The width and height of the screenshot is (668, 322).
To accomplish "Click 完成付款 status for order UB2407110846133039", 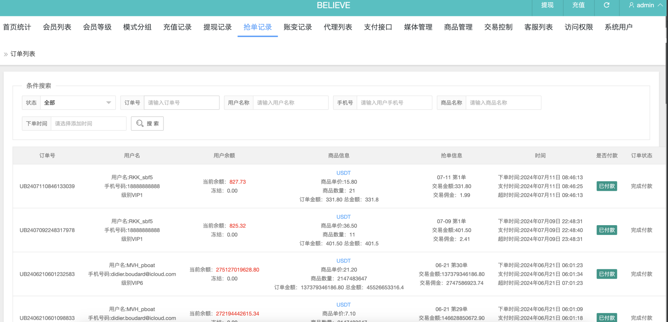I will click(x=642, y=186).
